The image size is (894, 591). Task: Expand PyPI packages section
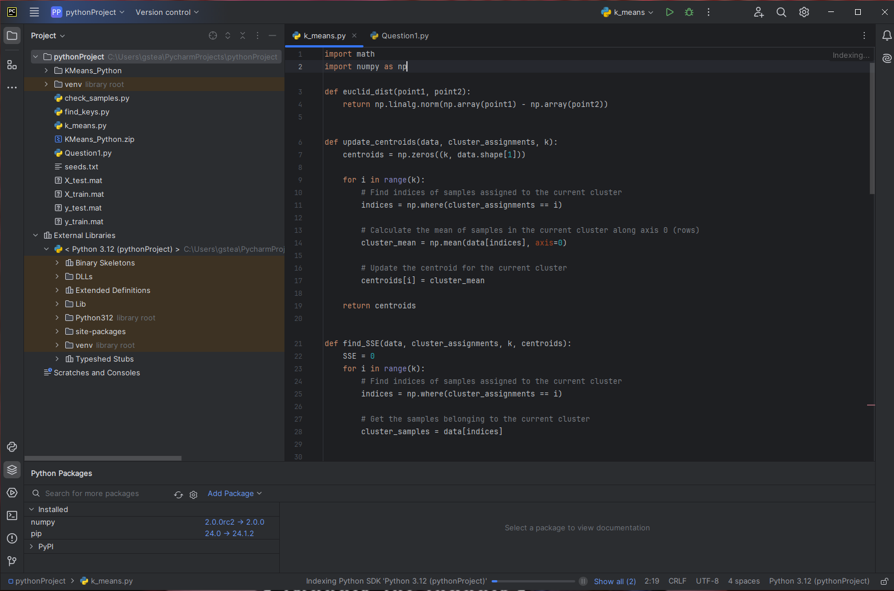tap(31, 546)
